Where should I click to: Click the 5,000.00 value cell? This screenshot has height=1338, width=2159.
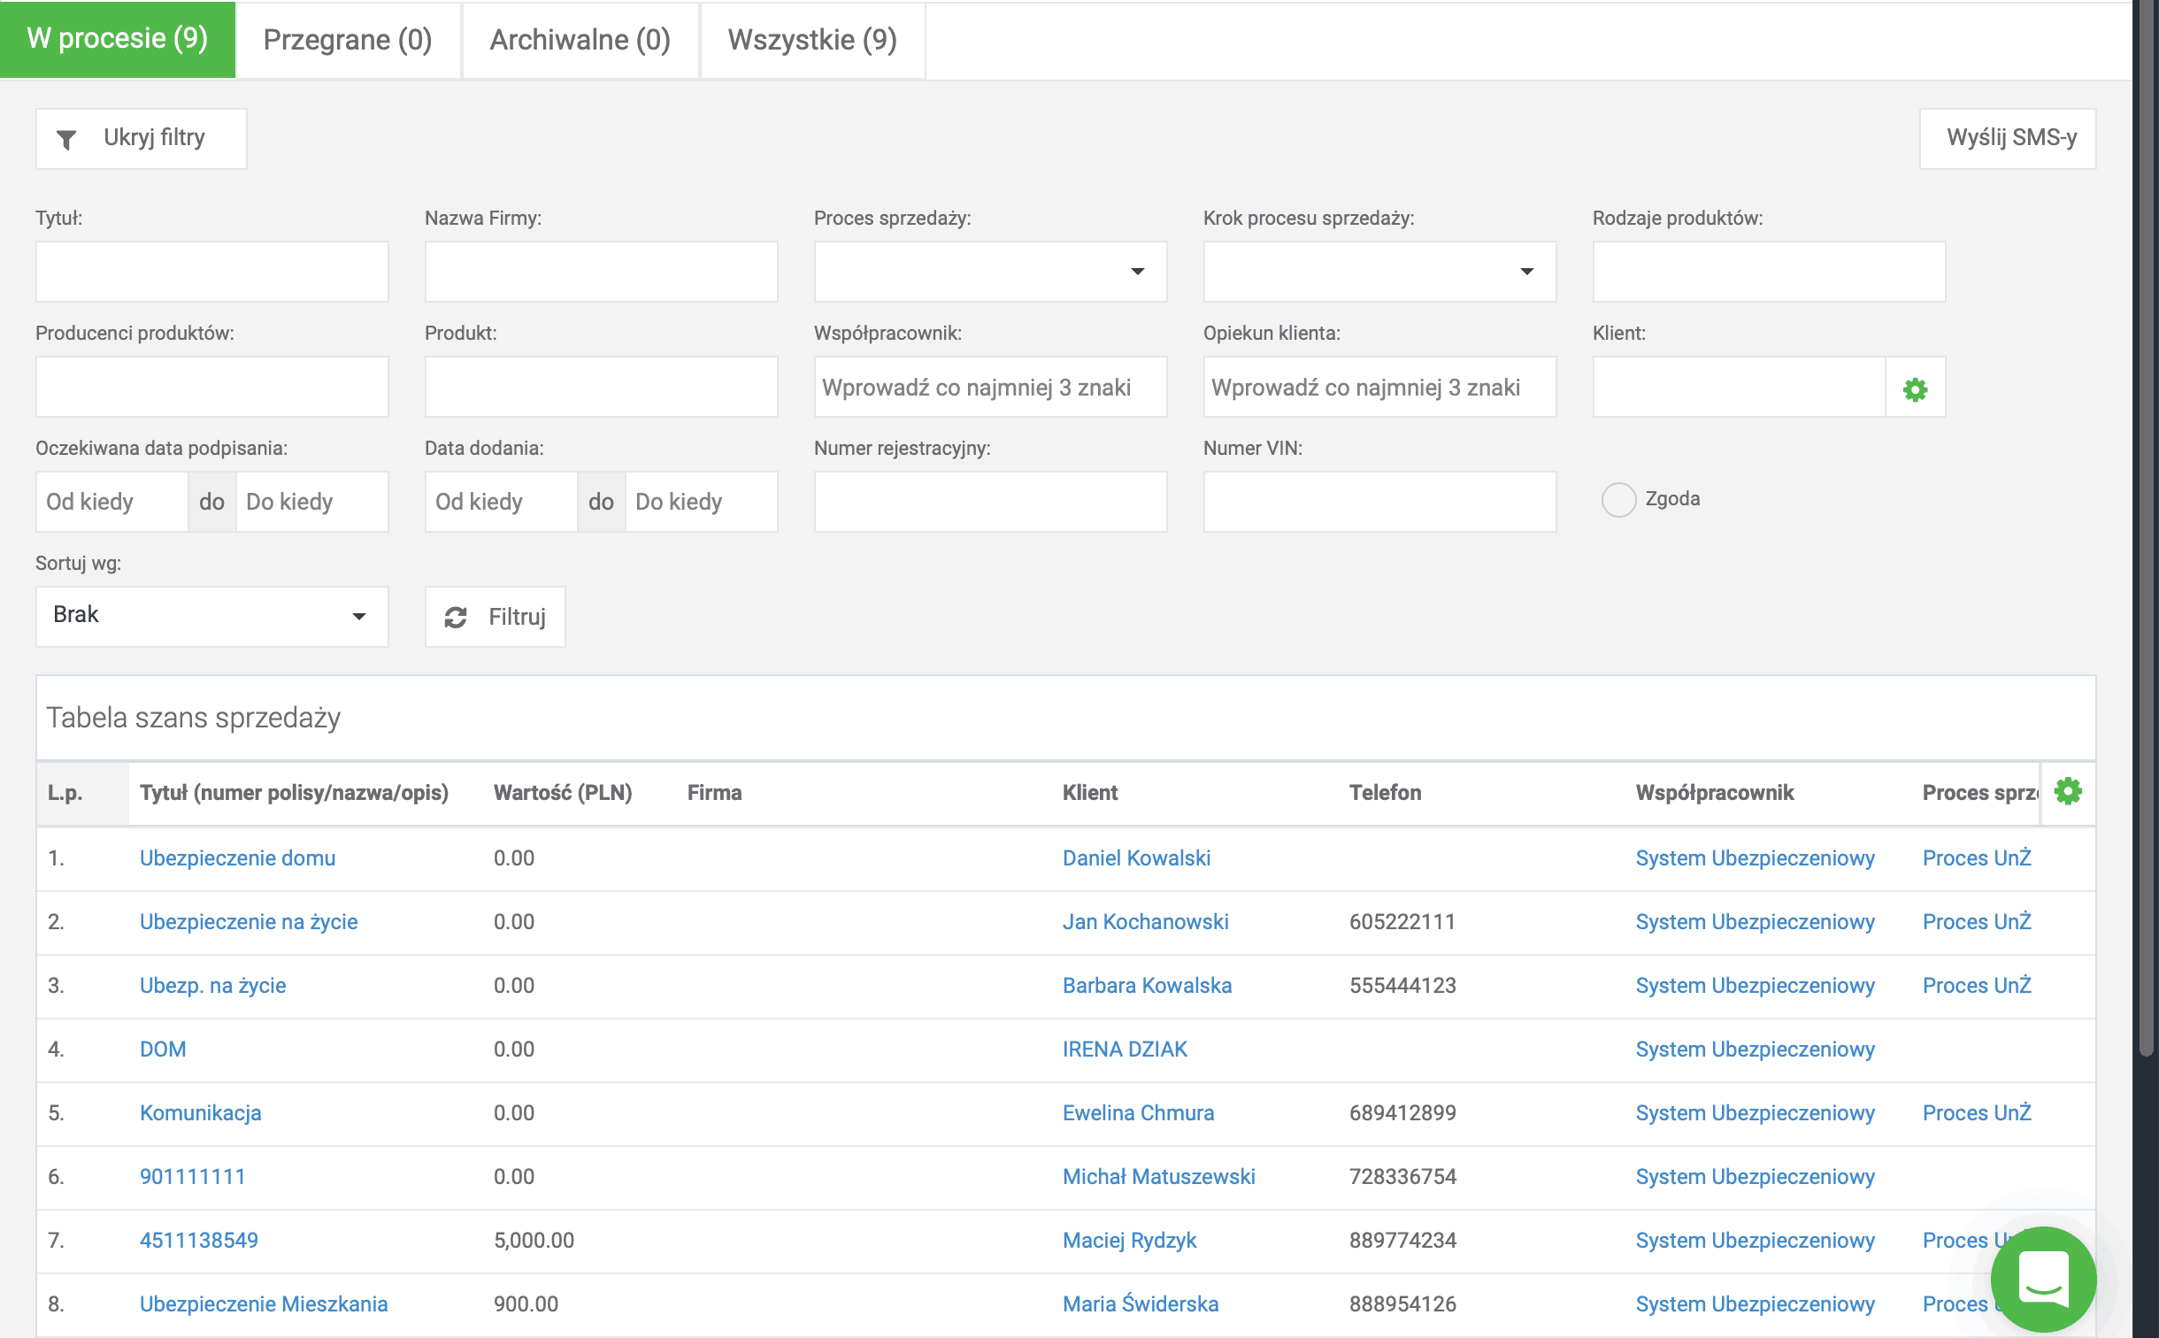534,1241
